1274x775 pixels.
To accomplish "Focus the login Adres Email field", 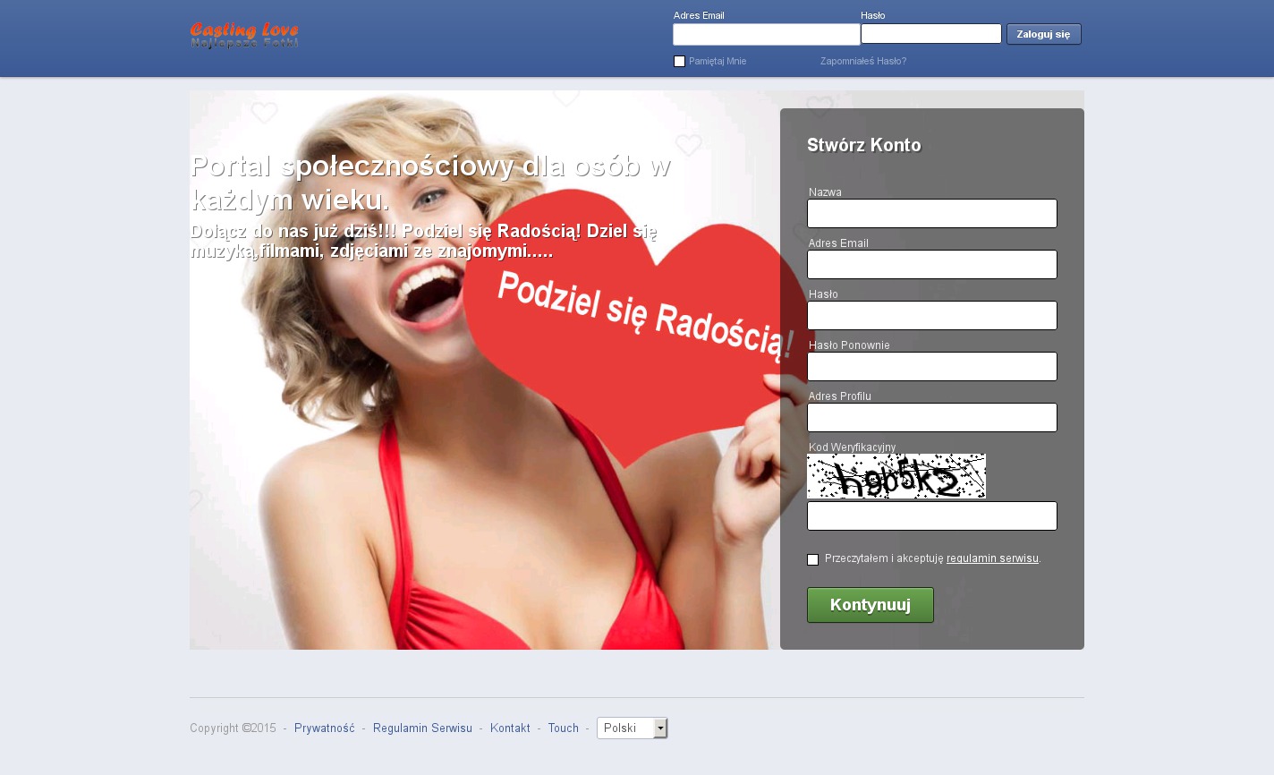I will coord(766,35).
